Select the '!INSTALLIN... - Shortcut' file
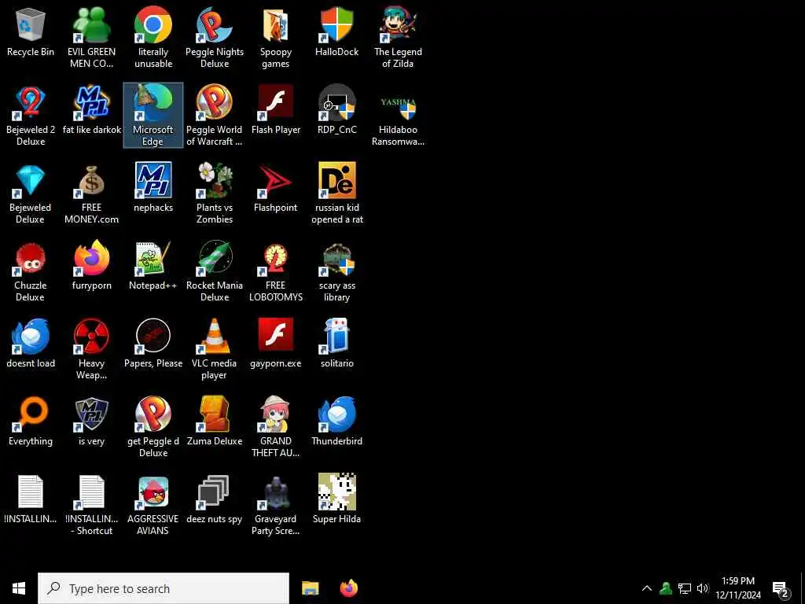The width and height of the screenshot is (805, 604). (91, 492)
